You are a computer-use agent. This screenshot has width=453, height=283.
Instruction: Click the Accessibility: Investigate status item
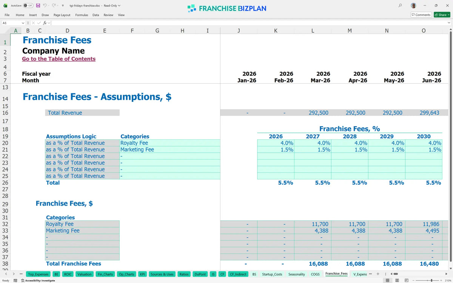click(x=38, y=280)
